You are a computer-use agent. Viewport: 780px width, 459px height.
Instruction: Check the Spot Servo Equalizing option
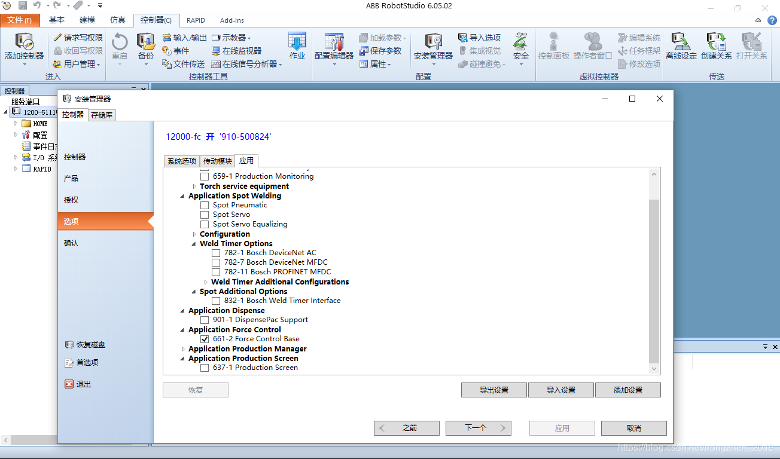click(205, 224)
